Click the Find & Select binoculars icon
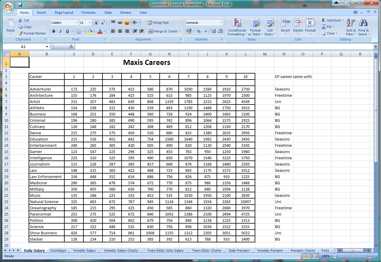Viewport: 381px width, 262px height. [363, 23]
